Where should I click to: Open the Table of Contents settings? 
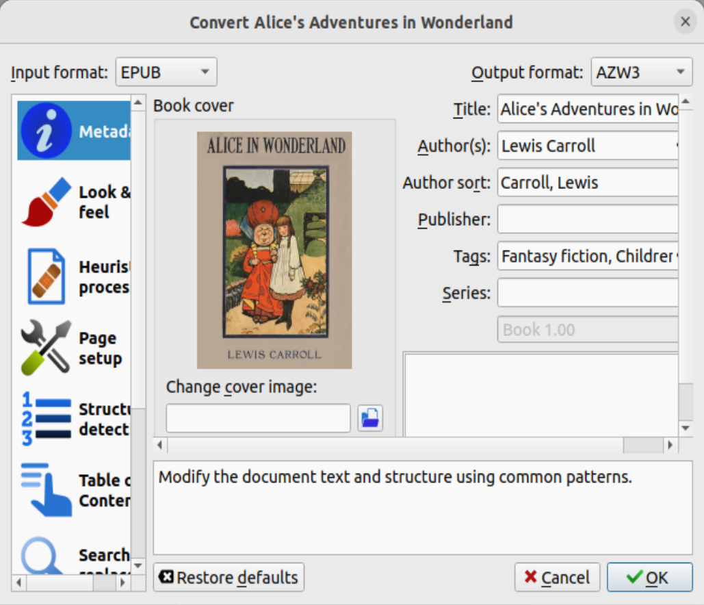point(47,490)
